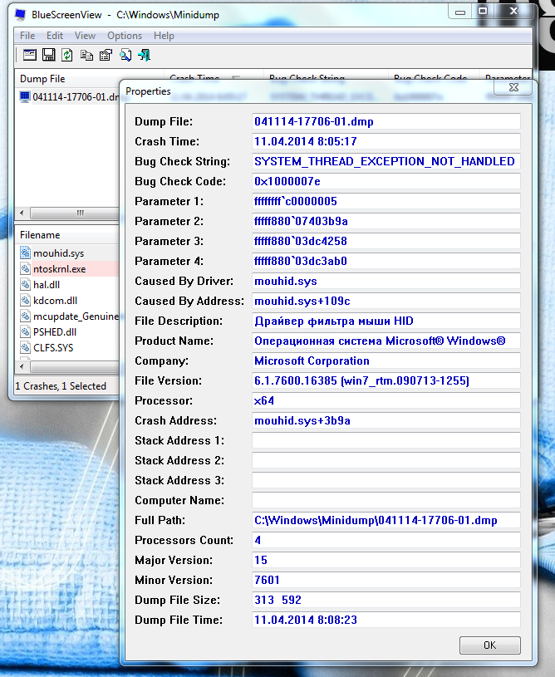The width and height of the screenshot is (555, 677).
Task: Click the Exit toolbar icon
Action: (x=145, y=56)
